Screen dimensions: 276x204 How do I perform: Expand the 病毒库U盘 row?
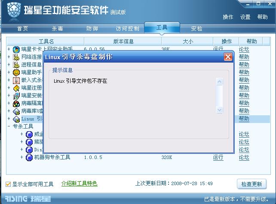9,111
